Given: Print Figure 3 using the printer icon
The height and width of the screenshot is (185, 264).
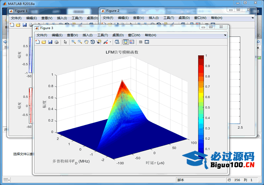Looking at the screenshot, I should click(x=56, y=42).
